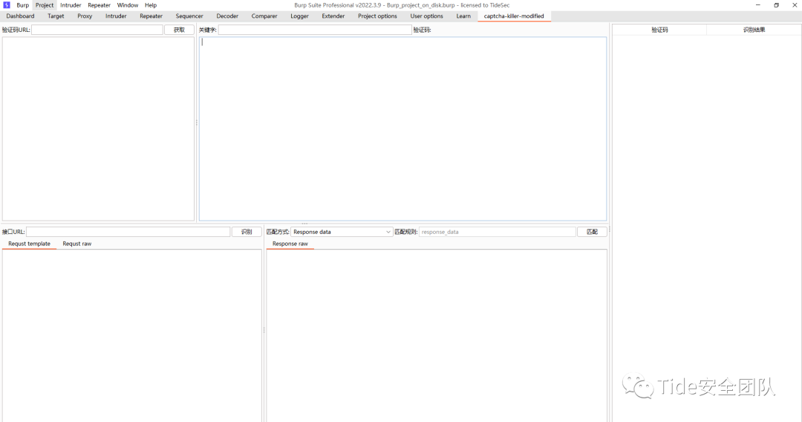
Task: Open the Intruder menu in menu bar
Action: 71,5
